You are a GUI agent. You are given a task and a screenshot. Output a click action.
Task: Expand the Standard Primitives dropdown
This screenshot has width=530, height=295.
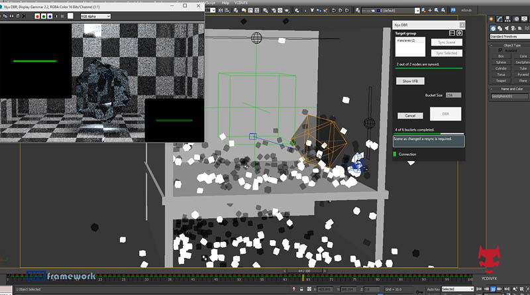tap(509, 36)
